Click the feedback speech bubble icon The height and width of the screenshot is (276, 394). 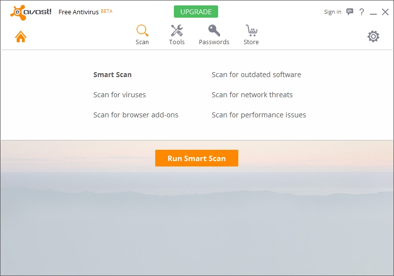[350, 12]
